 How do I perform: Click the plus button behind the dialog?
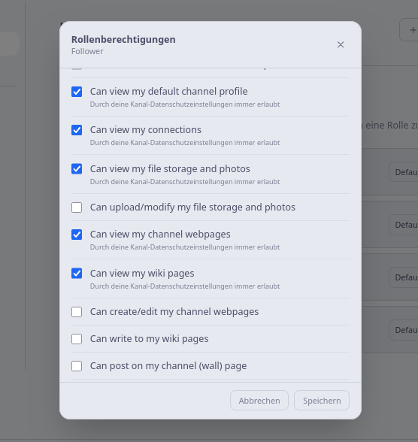click(409, 30)
